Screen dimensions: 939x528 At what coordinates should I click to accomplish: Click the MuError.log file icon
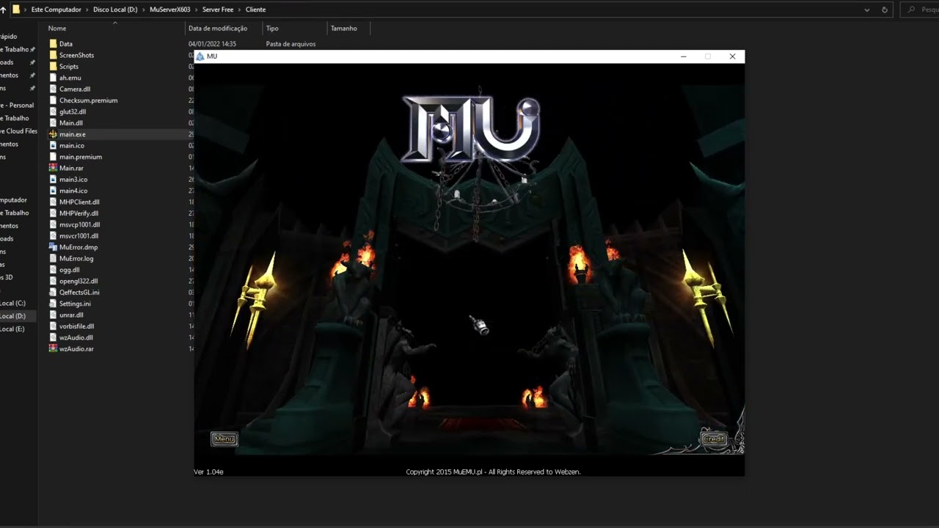point(53,258)
